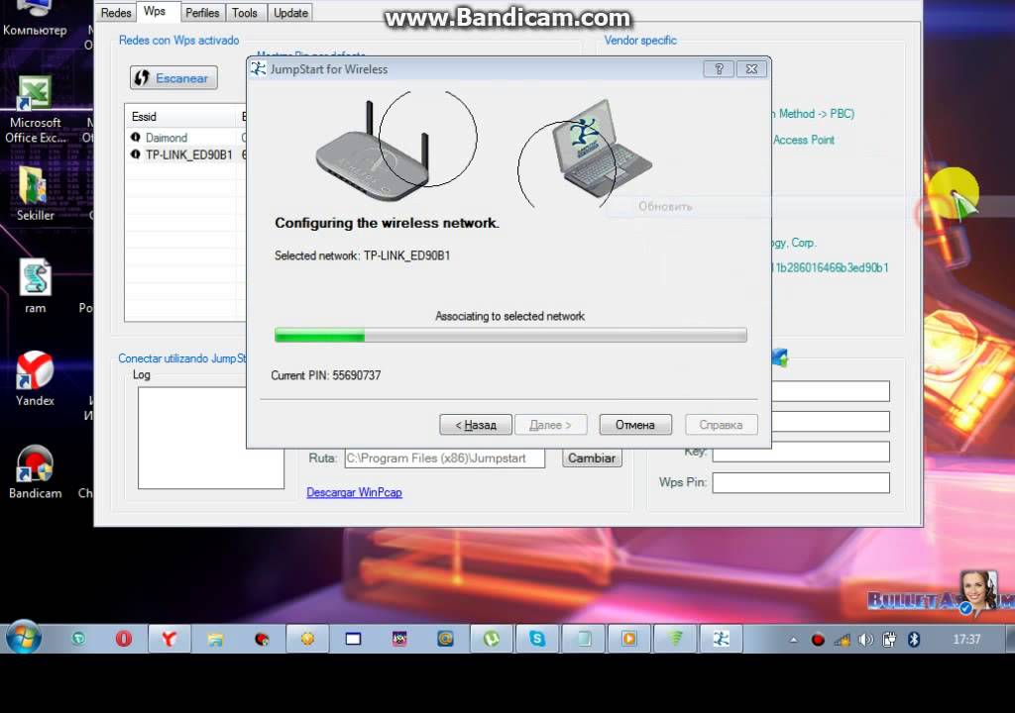Click the Отмена cancel button

[x=635, y=425]
